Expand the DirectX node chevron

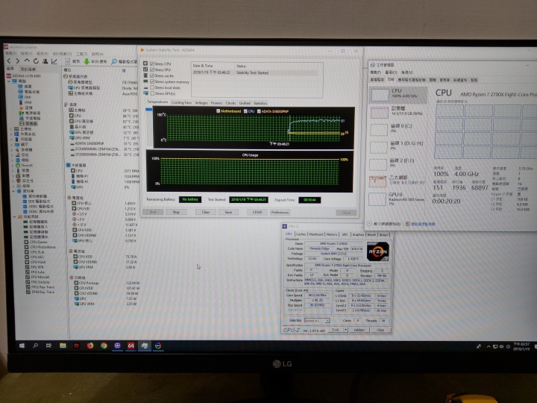click(x=11, y=165)
